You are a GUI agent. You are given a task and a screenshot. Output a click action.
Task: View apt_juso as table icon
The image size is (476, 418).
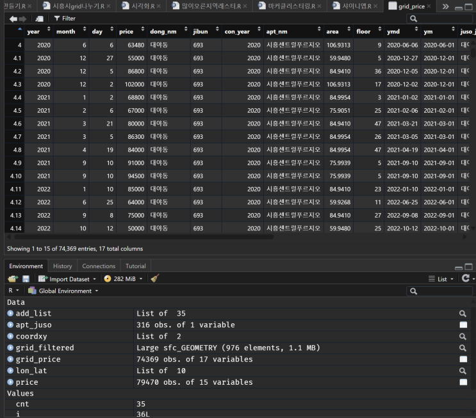(463, 325)
